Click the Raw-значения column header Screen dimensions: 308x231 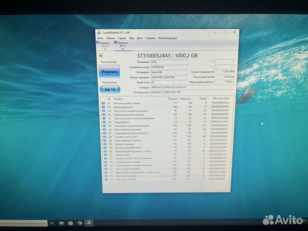tap(221, 98)
